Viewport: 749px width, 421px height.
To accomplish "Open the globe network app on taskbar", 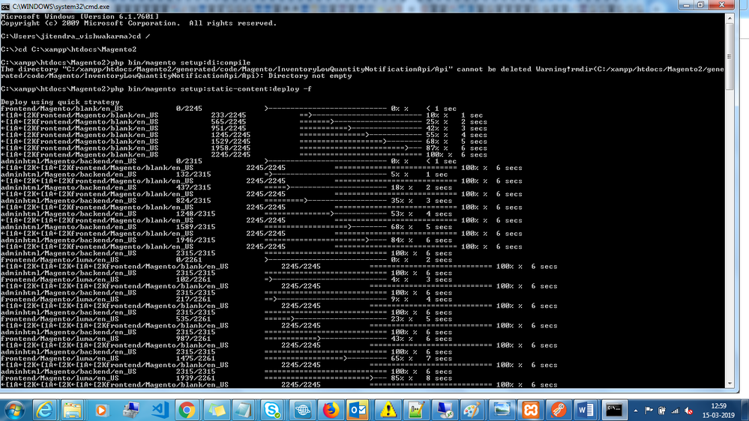I will click(x=302, y=410).
